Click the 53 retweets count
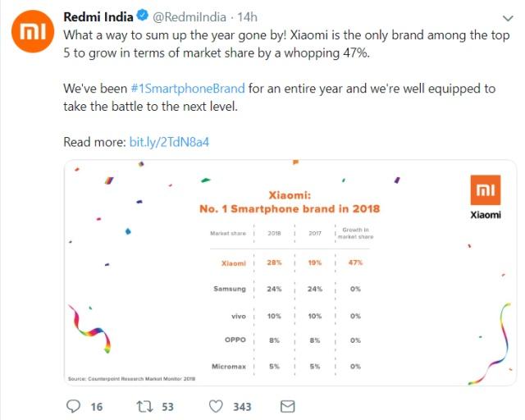 click(x=167, y=407)
